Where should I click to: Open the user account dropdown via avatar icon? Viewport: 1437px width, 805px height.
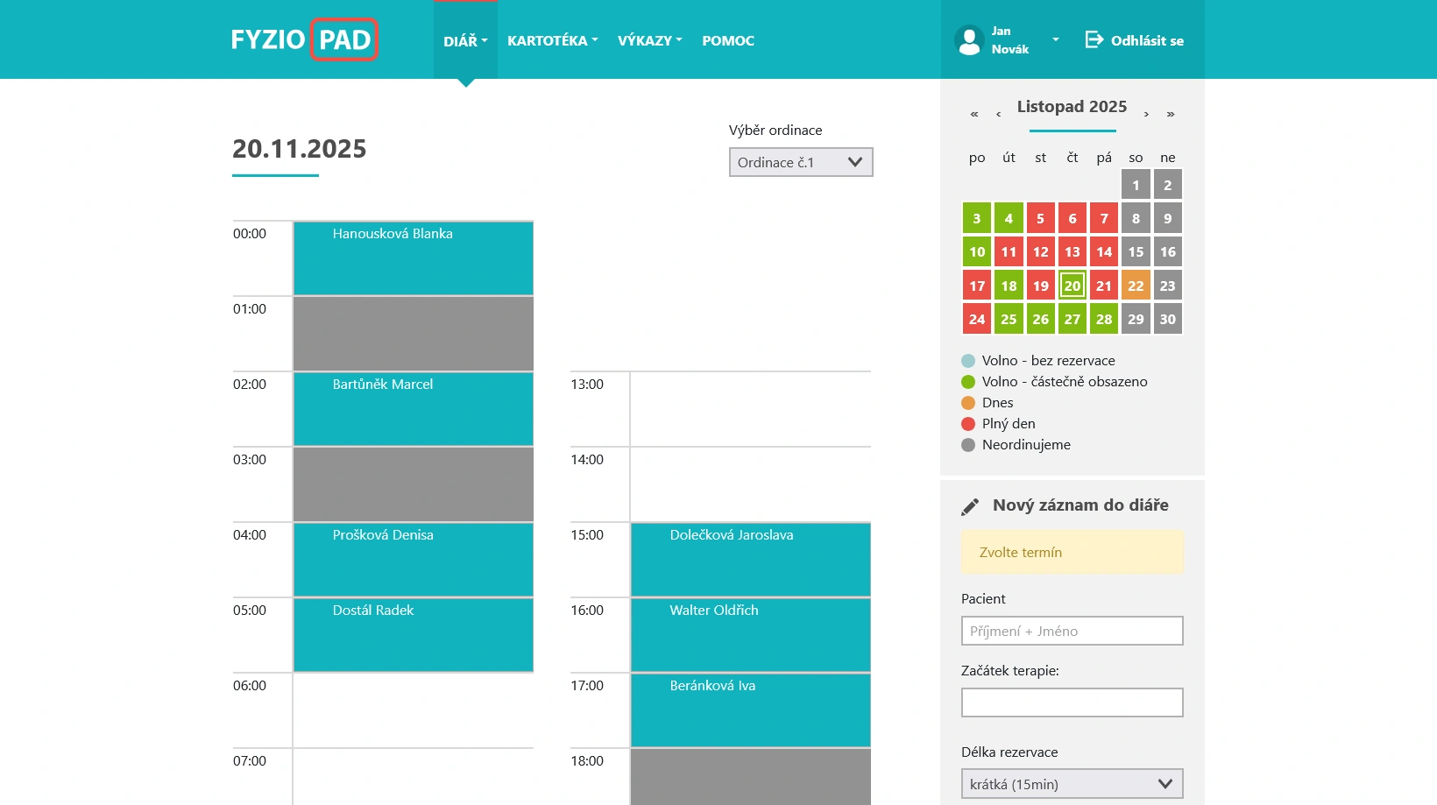point(969,39)
